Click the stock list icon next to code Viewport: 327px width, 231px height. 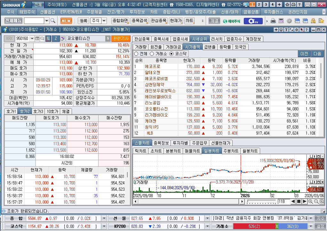click(x=37, y=39)
